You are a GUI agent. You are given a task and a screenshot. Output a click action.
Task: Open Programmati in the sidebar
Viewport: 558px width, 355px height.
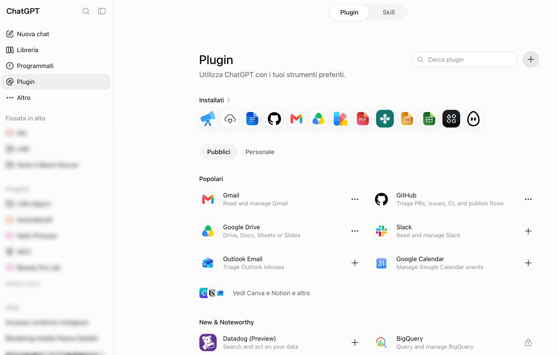[56, 66]
